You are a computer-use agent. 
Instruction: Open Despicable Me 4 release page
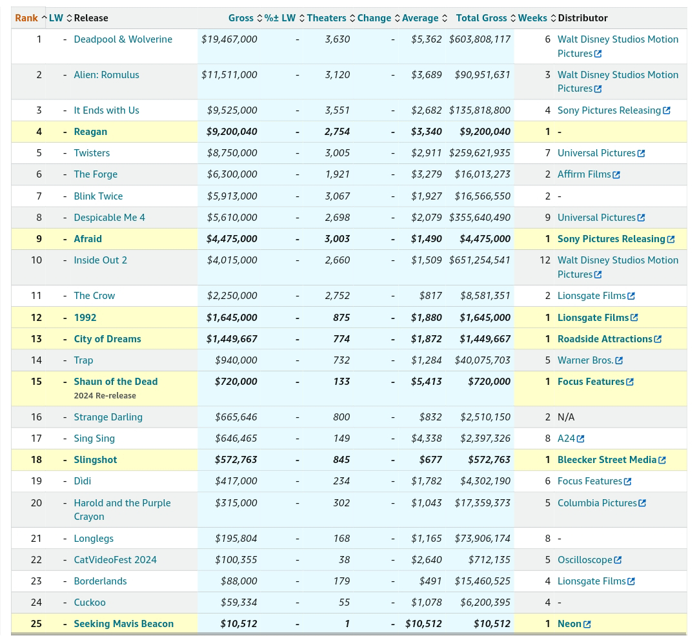coord(109,218)
